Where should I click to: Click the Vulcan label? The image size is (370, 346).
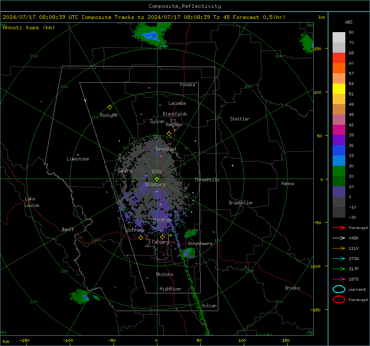[x=209, y=306]
